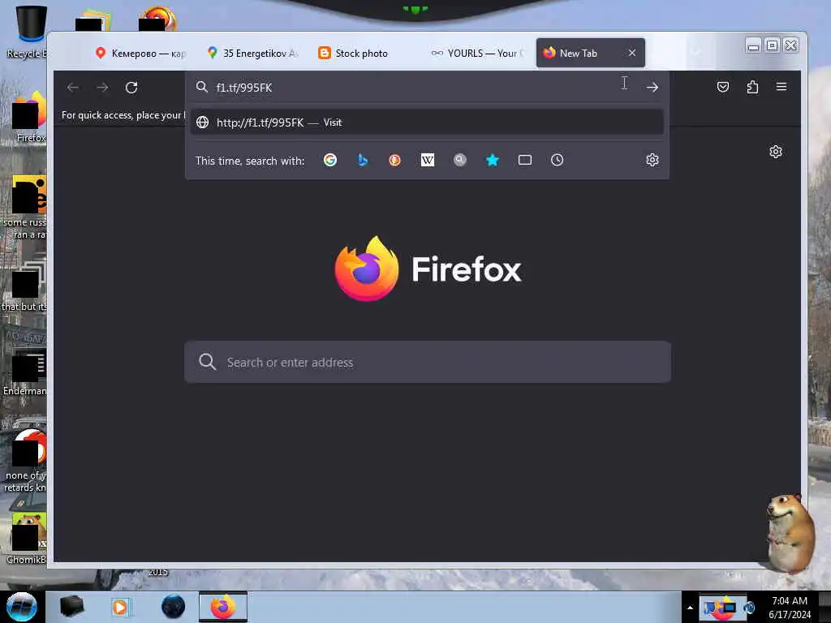Click the Firefox taskbar button

(x=223, y=607)
